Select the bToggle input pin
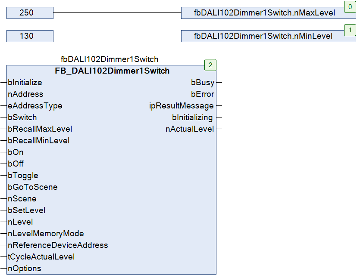The width and height of the screenshot is (357, 275). [x=23, y=176]
